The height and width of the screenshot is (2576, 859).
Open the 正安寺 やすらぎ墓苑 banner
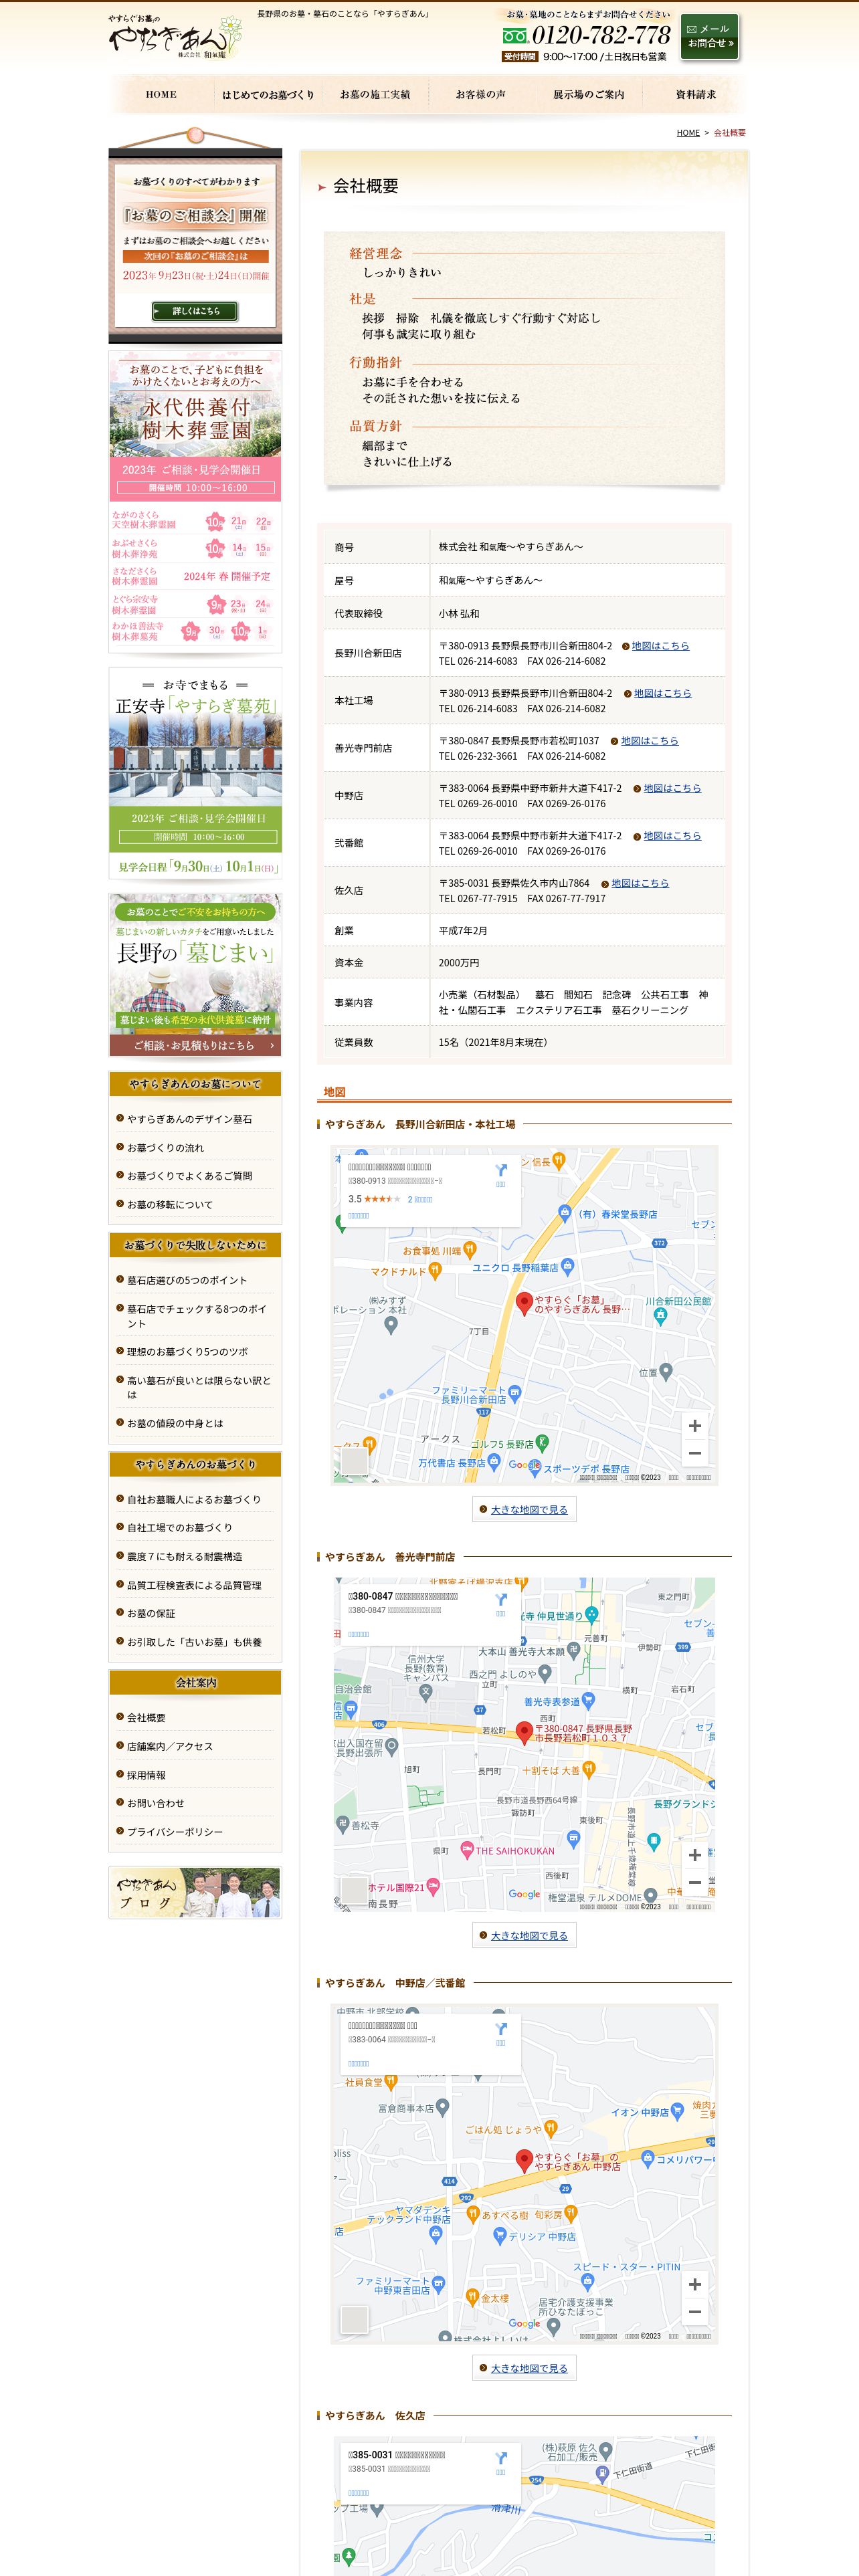click(x=195, y=773)
